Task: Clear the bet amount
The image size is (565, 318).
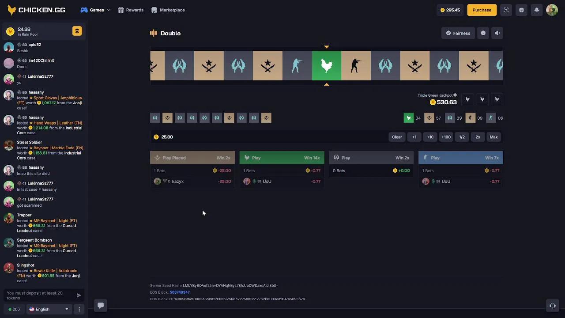Action: 397,137
